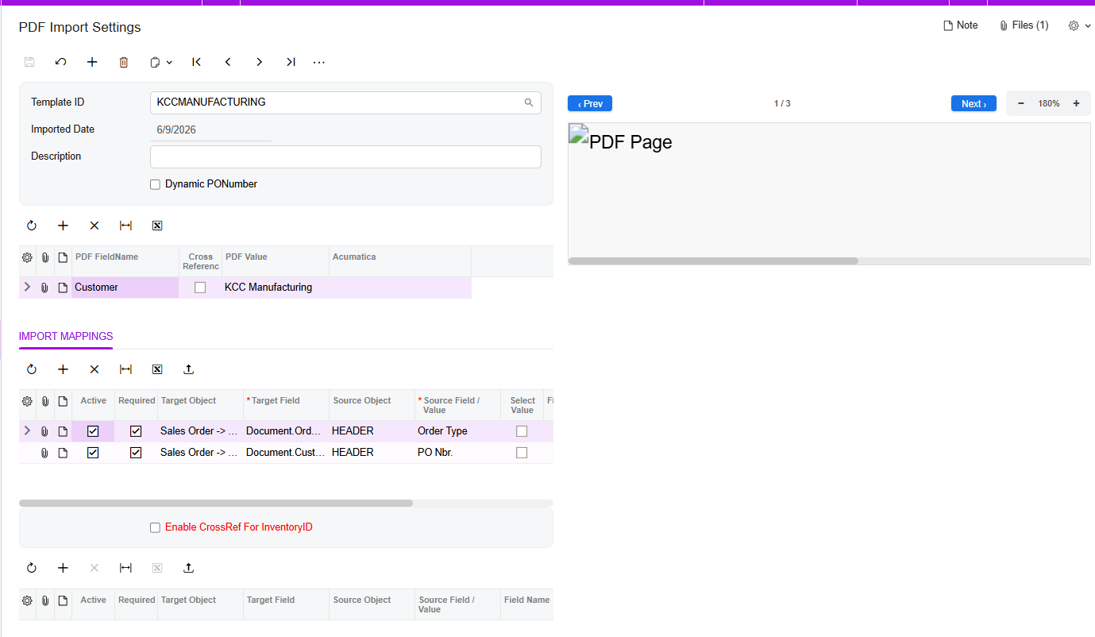The image size is (1095, 637).
Task: Enable the Dynamic PONumber checkbox
Action: (x=156, y=184)
